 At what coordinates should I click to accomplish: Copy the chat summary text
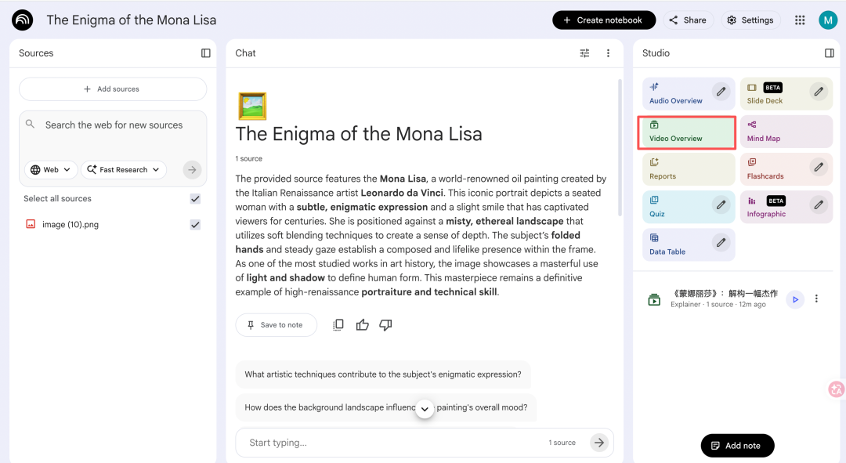[338, 325]
